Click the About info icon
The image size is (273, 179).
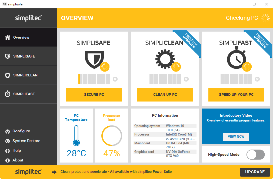pyautogui.click(x=8, y=160)
